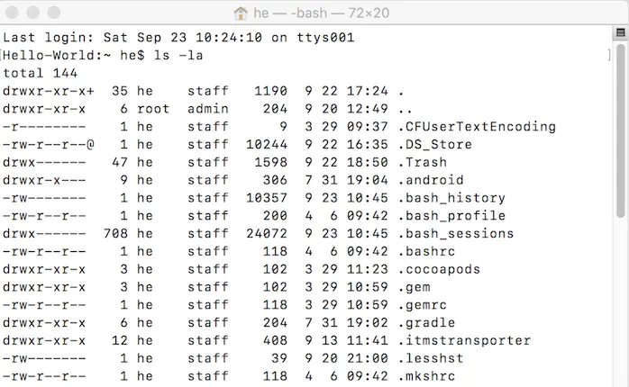
Task: Click the .DS_Store file name
Action: [x=435, y=144]
